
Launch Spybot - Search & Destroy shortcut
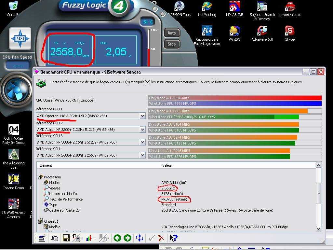pos(262,11)
